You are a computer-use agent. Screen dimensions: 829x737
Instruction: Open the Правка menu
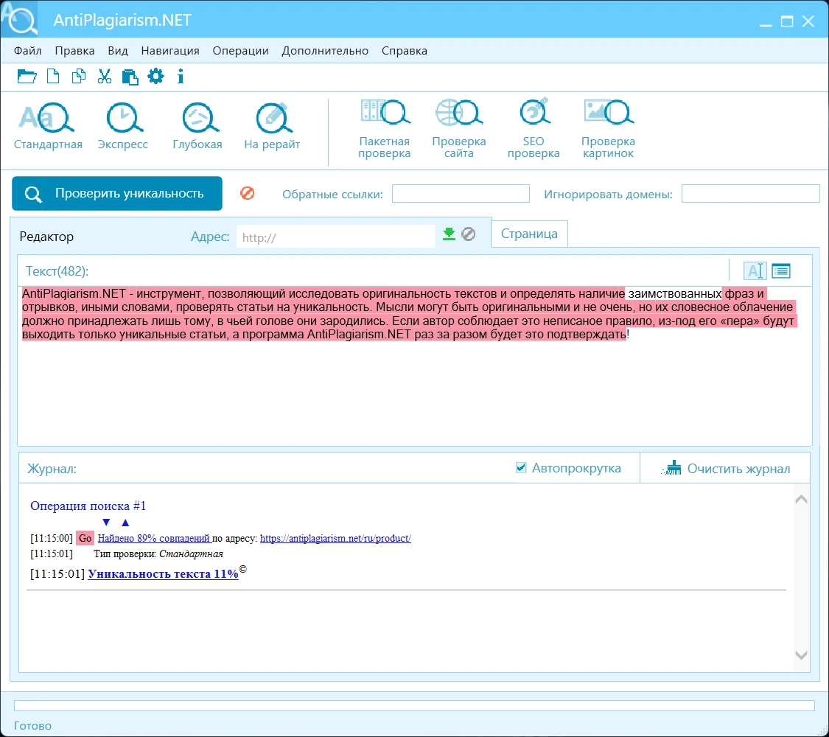74,51
